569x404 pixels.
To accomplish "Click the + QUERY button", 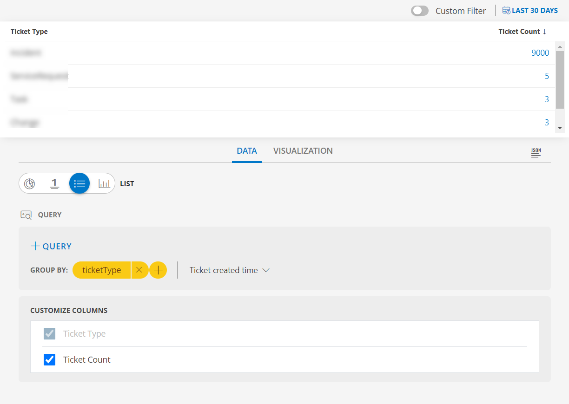I will click(x=51, y=246).
